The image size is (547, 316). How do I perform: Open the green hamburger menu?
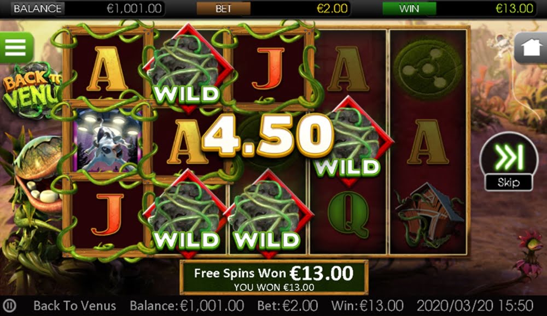coord(16,47)
